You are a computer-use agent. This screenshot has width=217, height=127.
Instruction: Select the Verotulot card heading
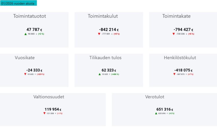tap(155, 97)
